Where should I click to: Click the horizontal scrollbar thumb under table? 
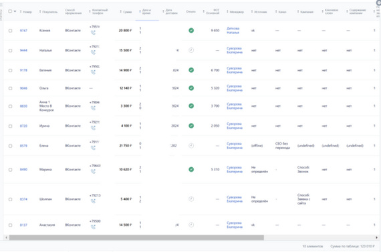(136, 237)
